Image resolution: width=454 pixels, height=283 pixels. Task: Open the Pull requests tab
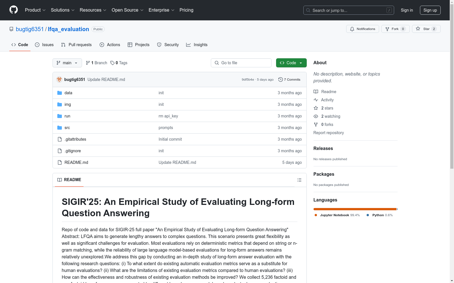[76, 45]
